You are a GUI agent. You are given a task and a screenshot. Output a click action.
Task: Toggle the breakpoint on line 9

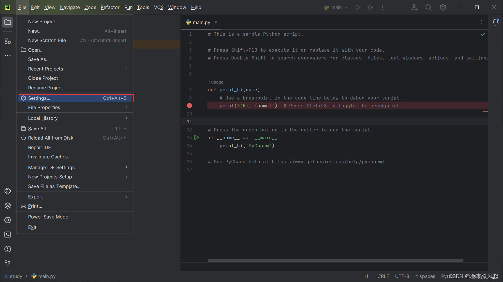pos(189,106)
